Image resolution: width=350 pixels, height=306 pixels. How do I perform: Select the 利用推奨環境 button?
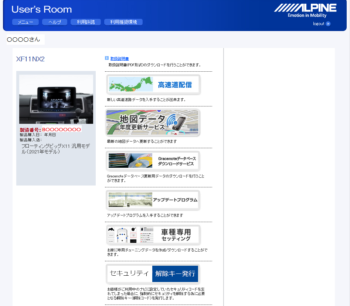[x=123, y=22]
